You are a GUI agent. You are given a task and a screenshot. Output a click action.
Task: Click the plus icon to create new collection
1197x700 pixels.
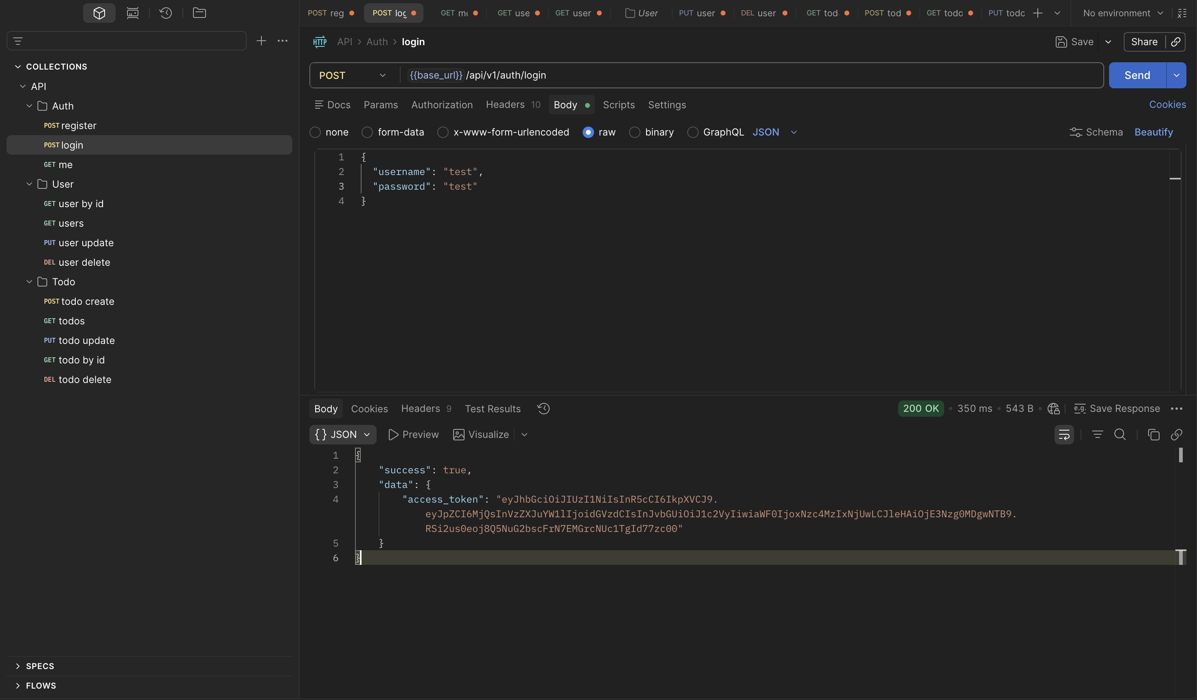coord(261,41)
